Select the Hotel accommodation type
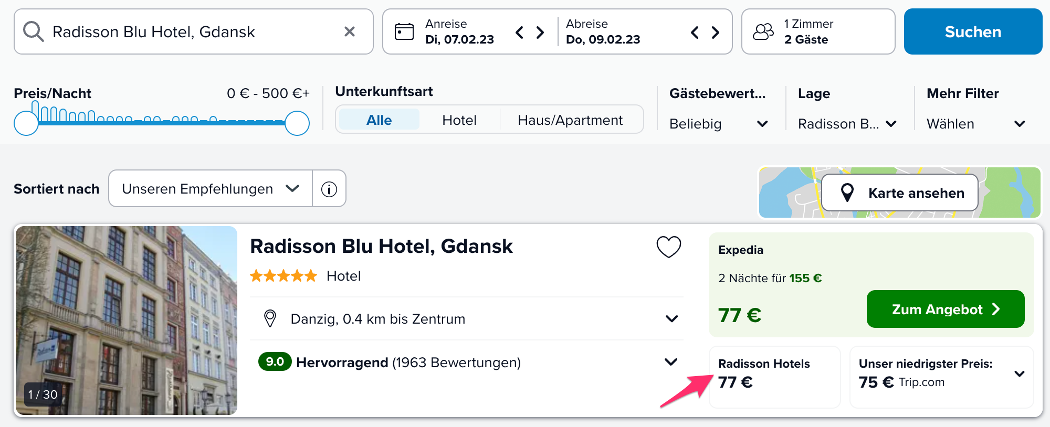 pyautogui.click(x=459, y=120)
